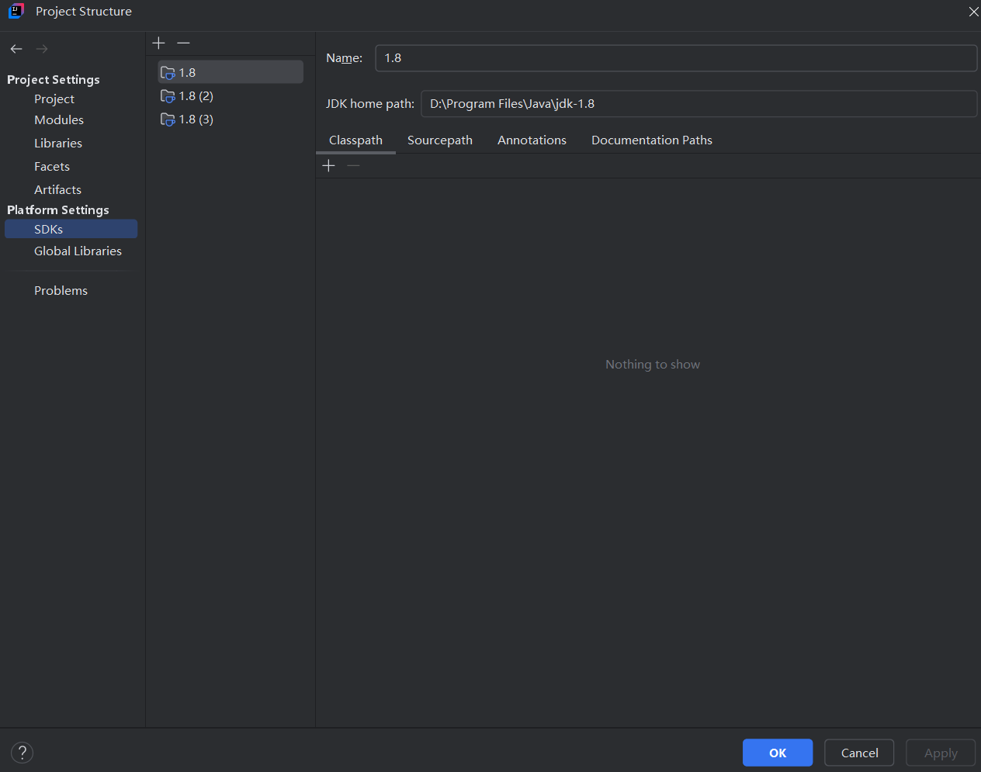The image size is (981, 772).
Task: Select SDKs under Platform Settings
Action: pos(71,229)
